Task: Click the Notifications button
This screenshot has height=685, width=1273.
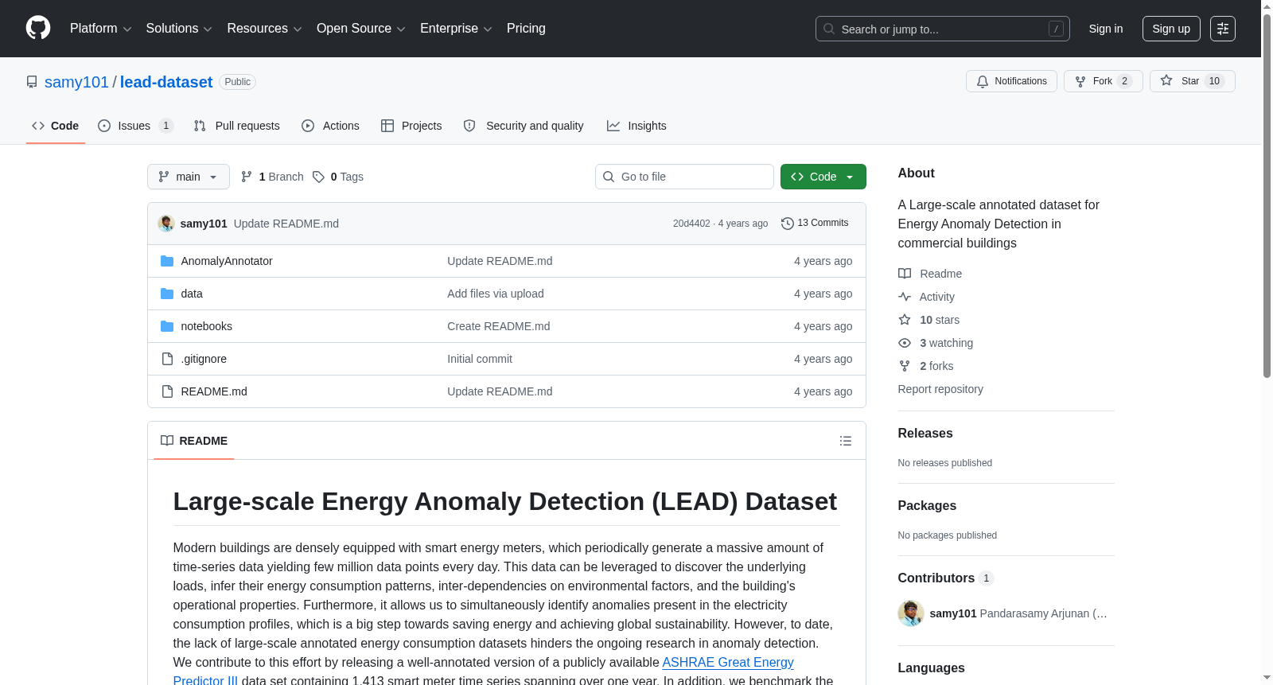Action: [x=1011, y=81]
